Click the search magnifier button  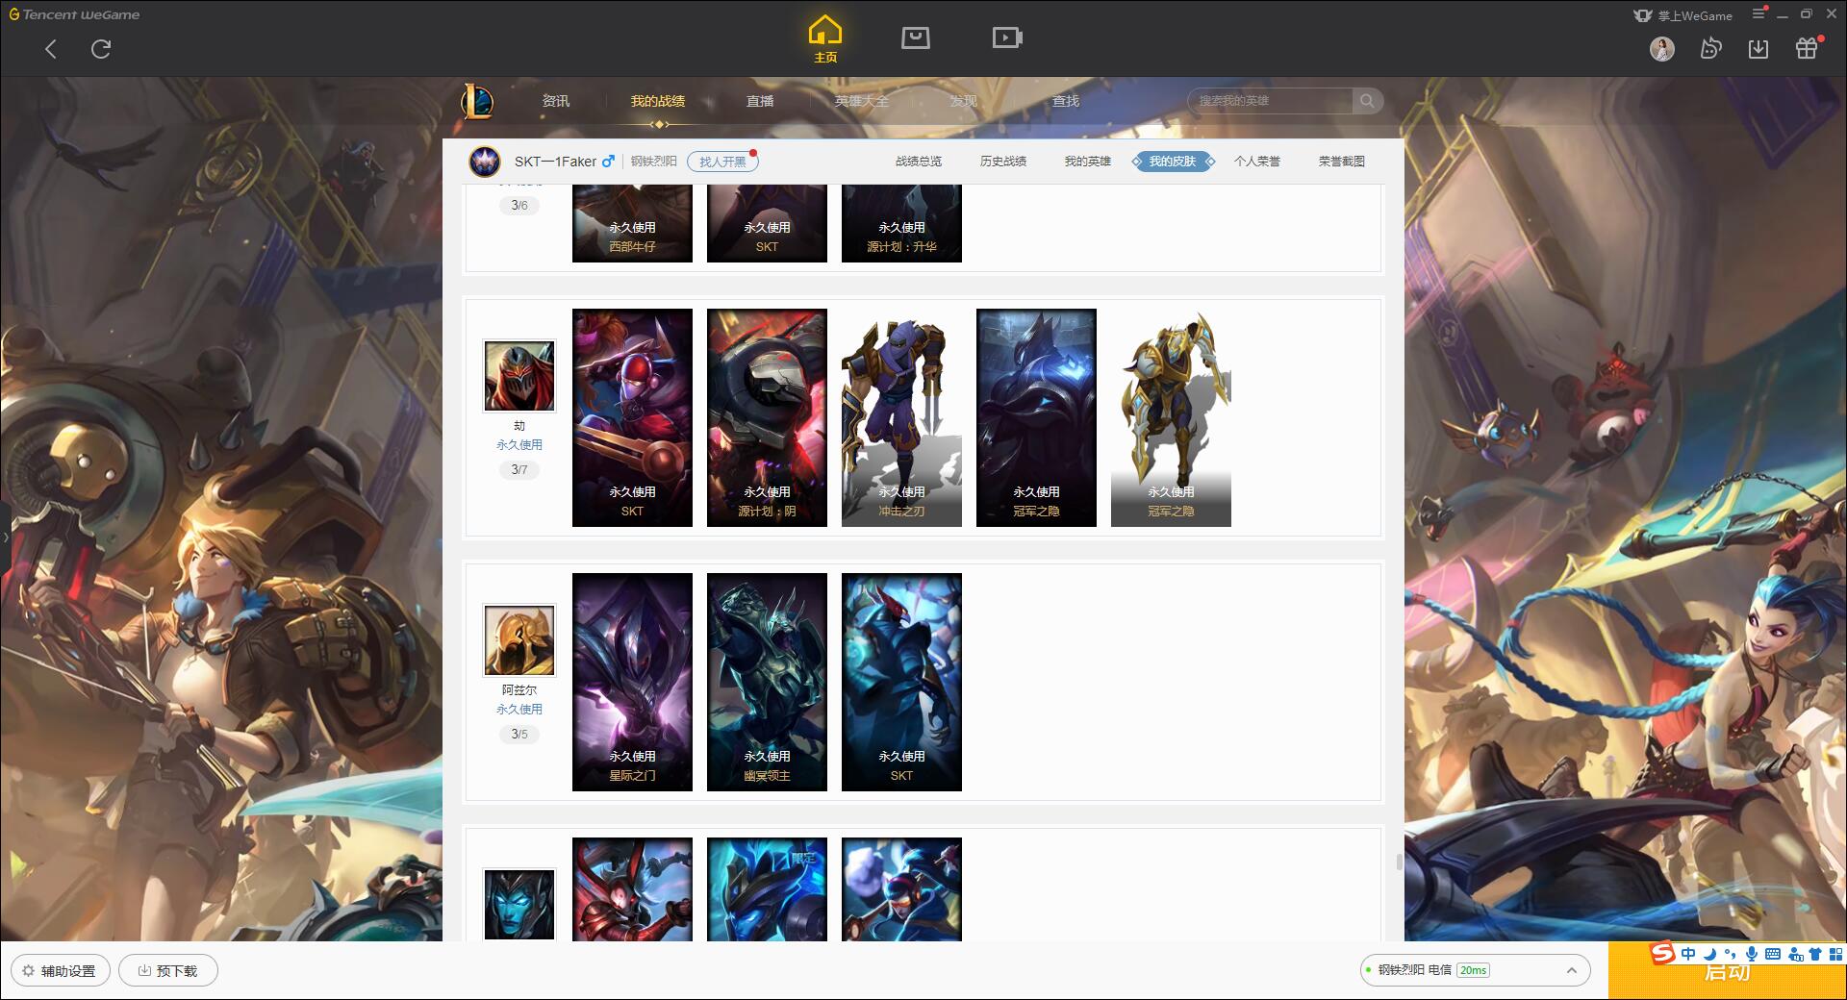pos(1367,101)
